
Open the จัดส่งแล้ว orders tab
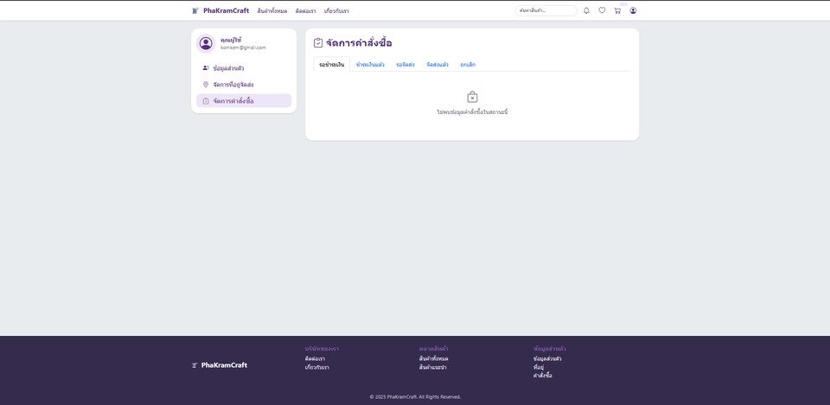click(437, 65)
